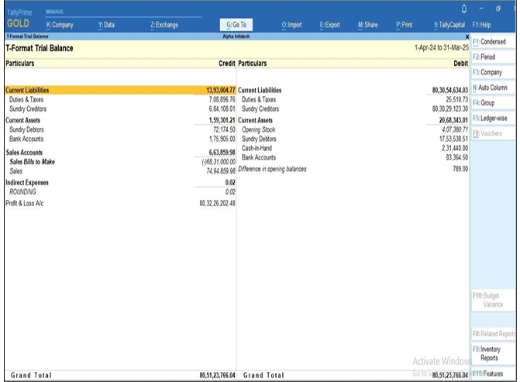This screenshot has width=520, height=382.
Task: Change the report period with F2: Period
Action: point(493,57)
